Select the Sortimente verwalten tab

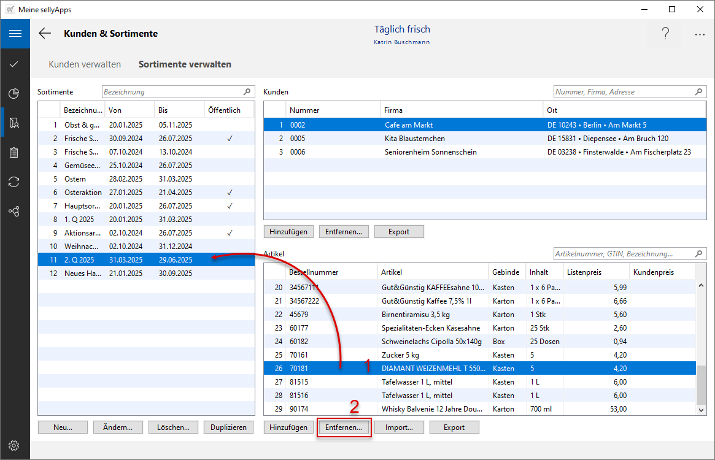pos(185,64)
